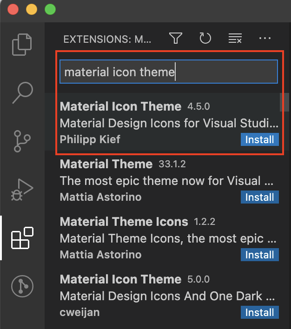This screenshot has width=291, height=329.
Task: Select the Material Theme Icons 1.2.2 title
Action: pos(124,222)
